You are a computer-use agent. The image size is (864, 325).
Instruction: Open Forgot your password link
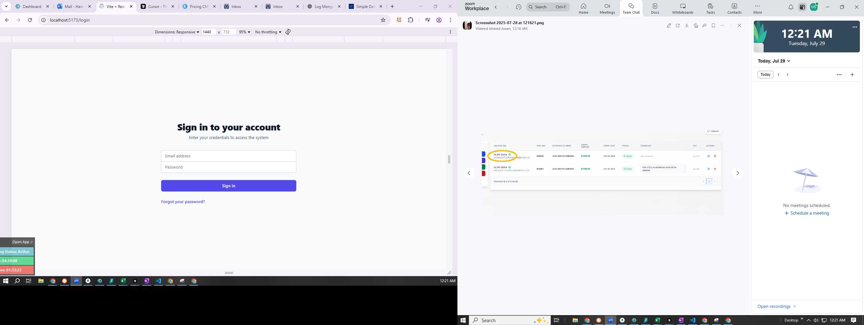(x=183, y=202)
